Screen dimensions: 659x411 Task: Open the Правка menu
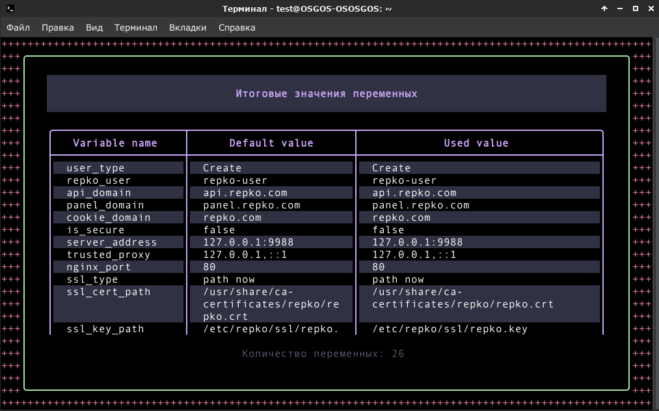coord(58,28)
